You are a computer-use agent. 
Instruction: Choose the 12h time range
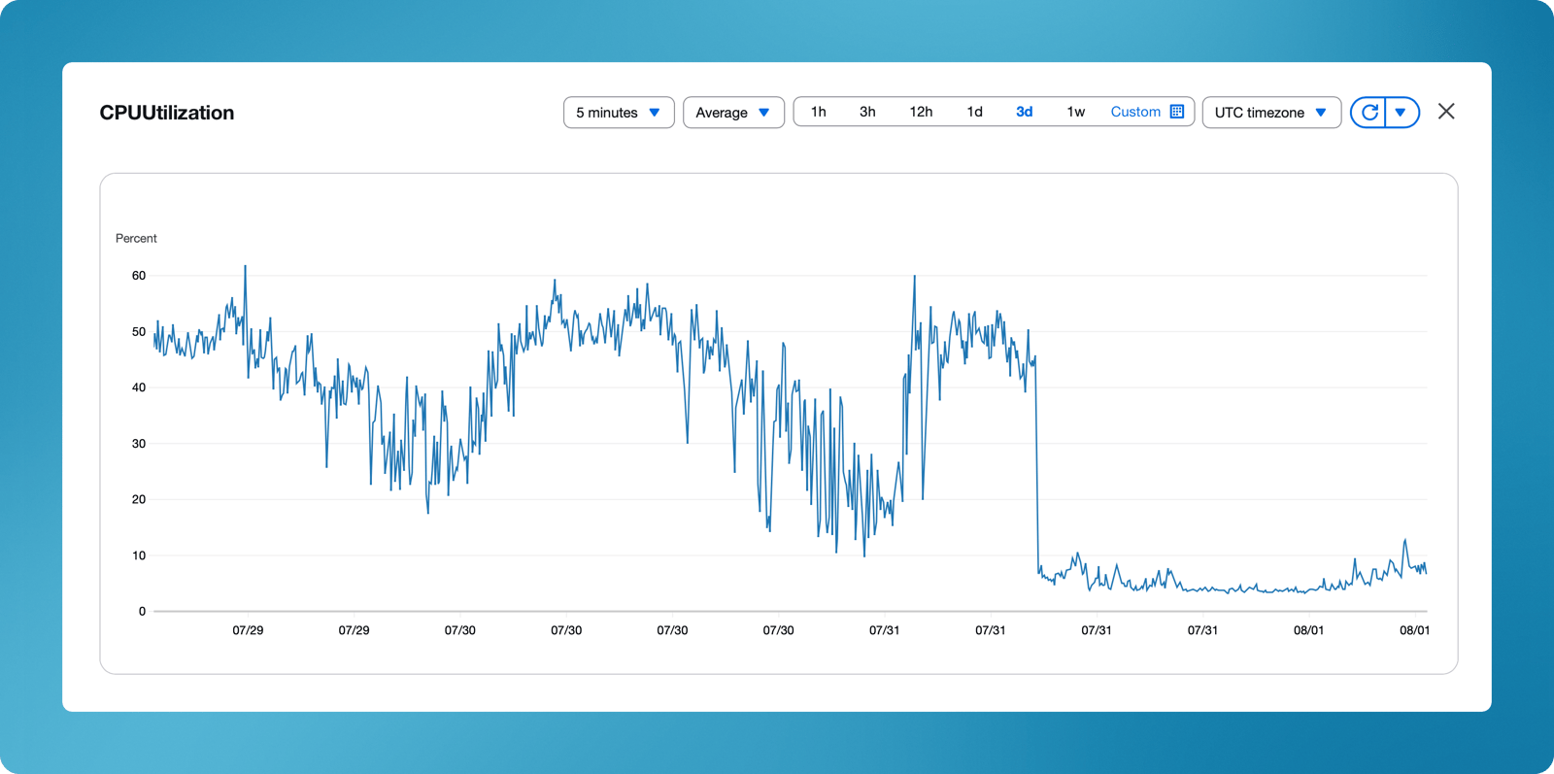click(921, 112)
